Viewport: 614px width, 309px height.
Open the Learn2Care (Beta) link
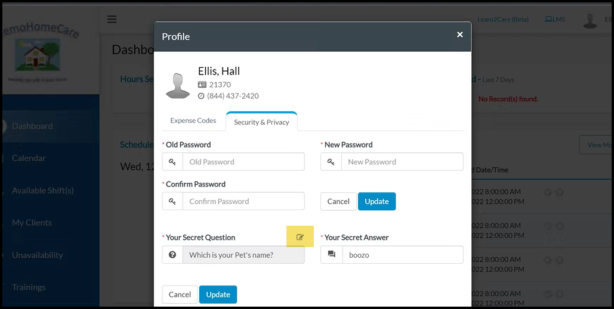click(x=503, y=20)
